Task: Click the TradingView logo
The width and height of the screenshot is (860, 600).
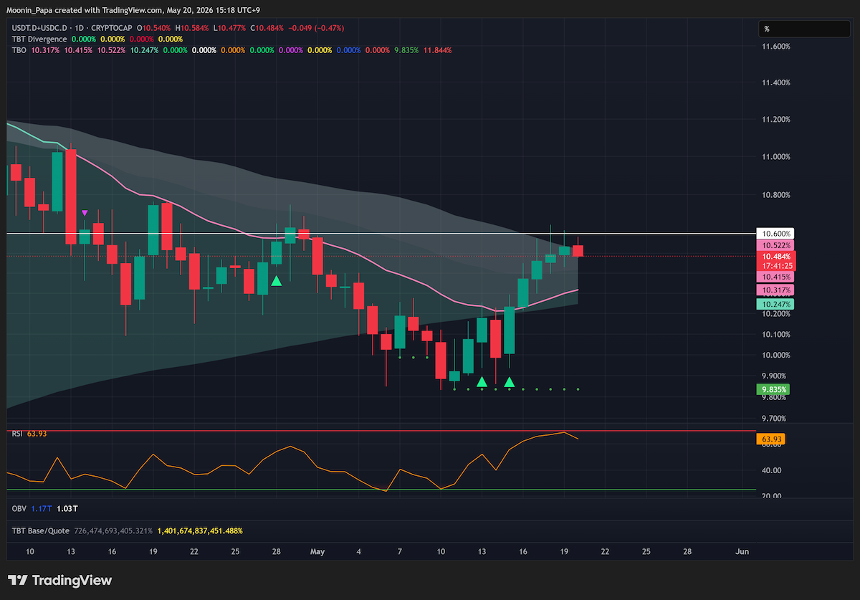Action: coord(59,580)
